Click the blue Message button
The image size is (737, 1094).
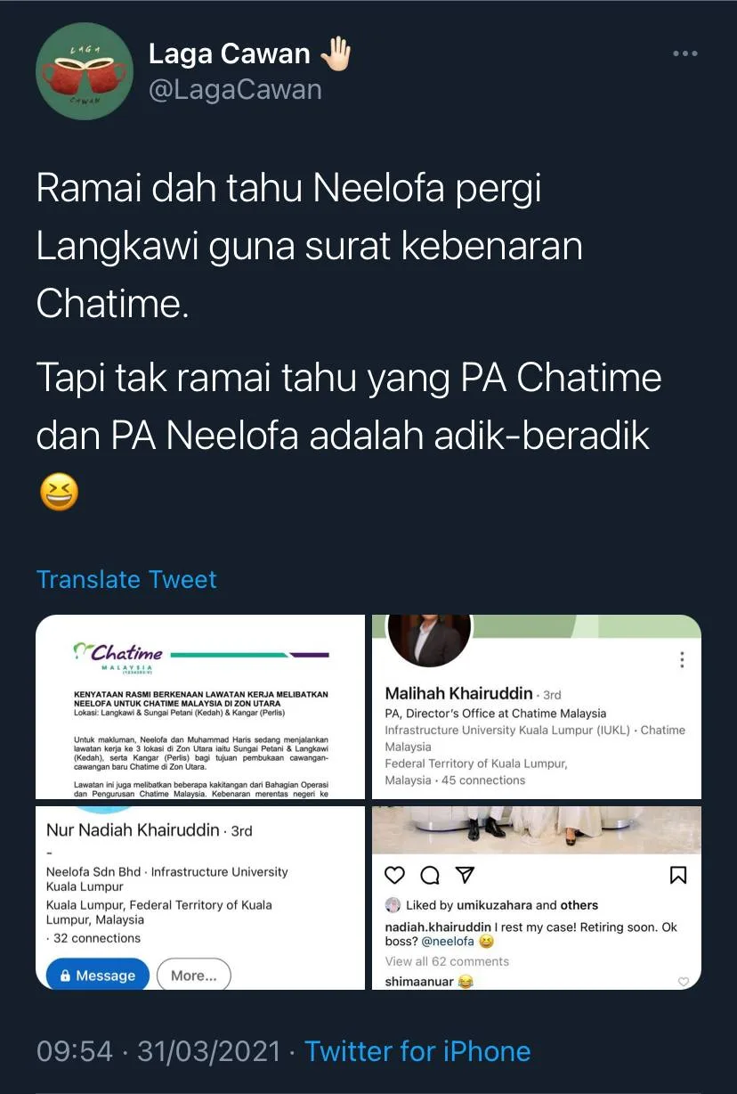97,976
